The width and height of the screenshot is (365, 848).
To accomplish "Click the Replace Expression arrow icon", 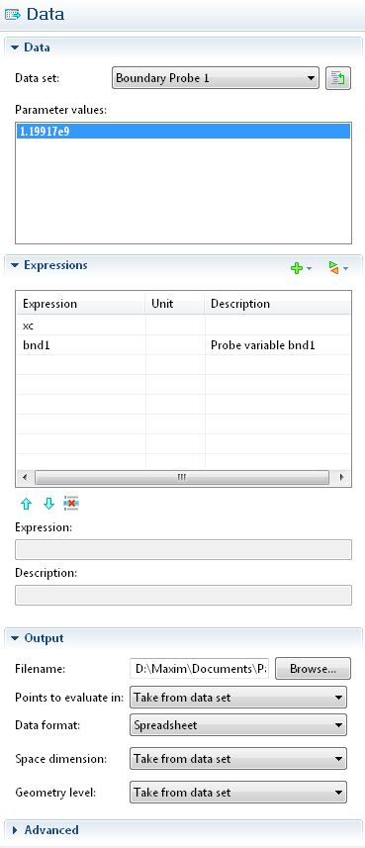I will pos(334,267).
